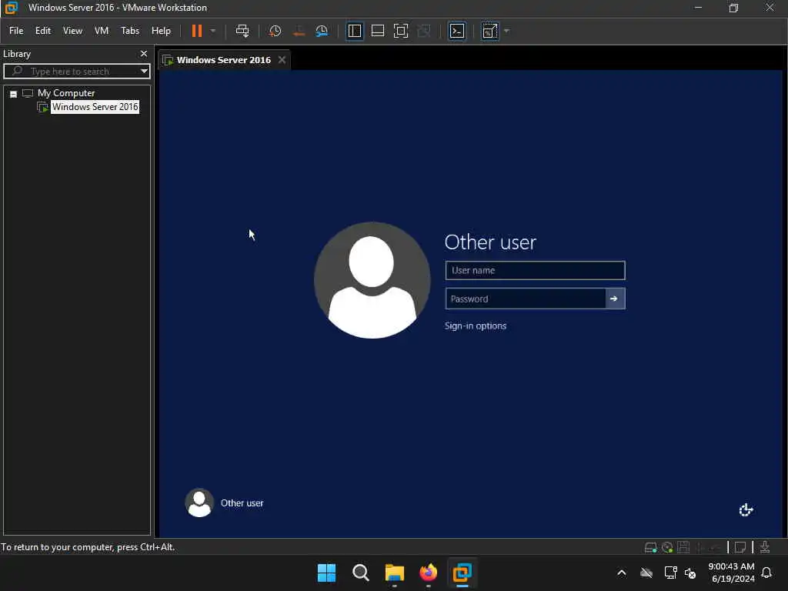
Task: Click the OneDrive cloud tray icon
Action: (x=646, y=573)
